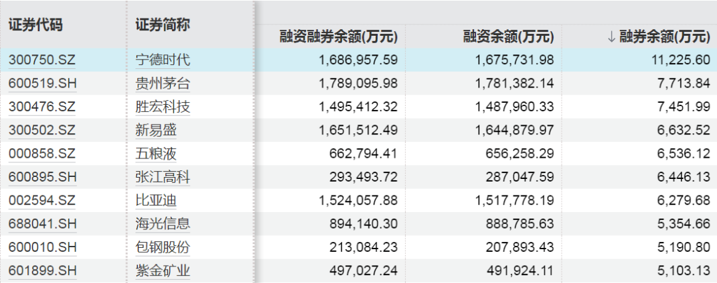Open stock code 688041.SH link

(42, 224)
